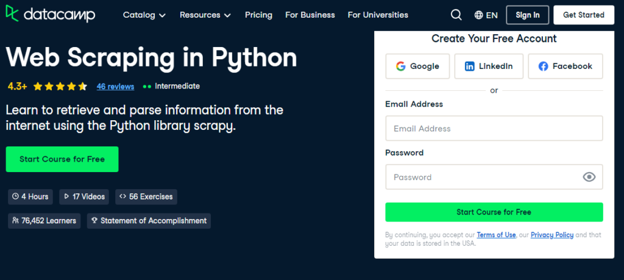
Task: Click the 4 Hours badge text
Action: click(x=35, y=197)
